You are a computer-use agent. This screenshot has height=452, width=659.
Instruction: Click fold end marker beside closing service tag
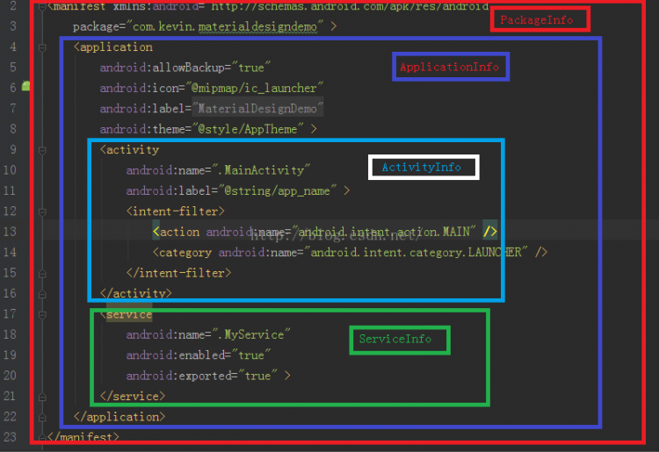42,397
